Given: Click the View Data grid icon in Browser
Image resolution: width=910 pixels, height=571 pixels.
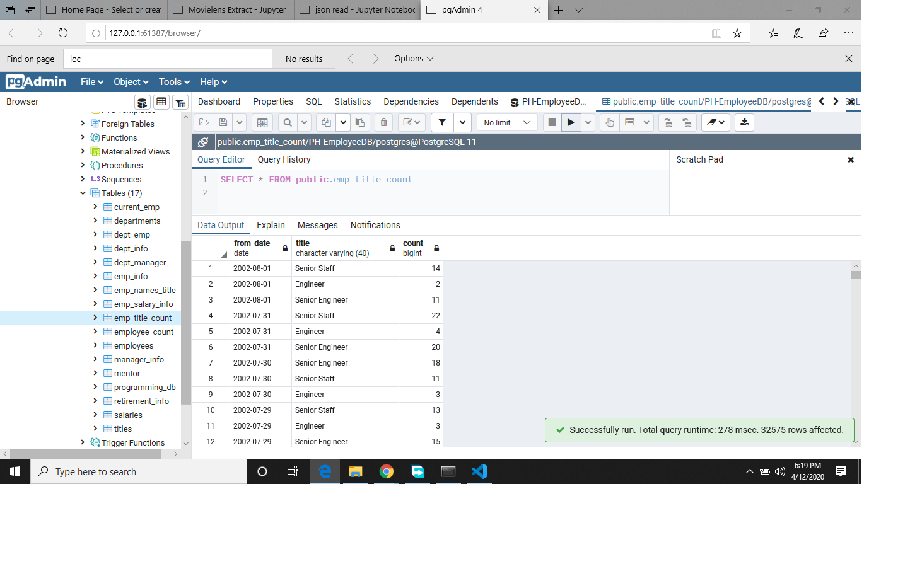Looking at the screenshot, I should [x=161, y=102].
